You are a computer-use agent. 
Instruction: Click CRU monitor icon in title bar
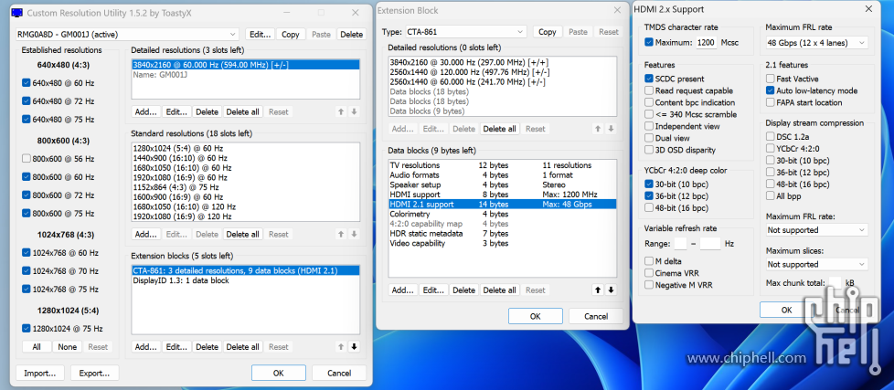(18, 12)
